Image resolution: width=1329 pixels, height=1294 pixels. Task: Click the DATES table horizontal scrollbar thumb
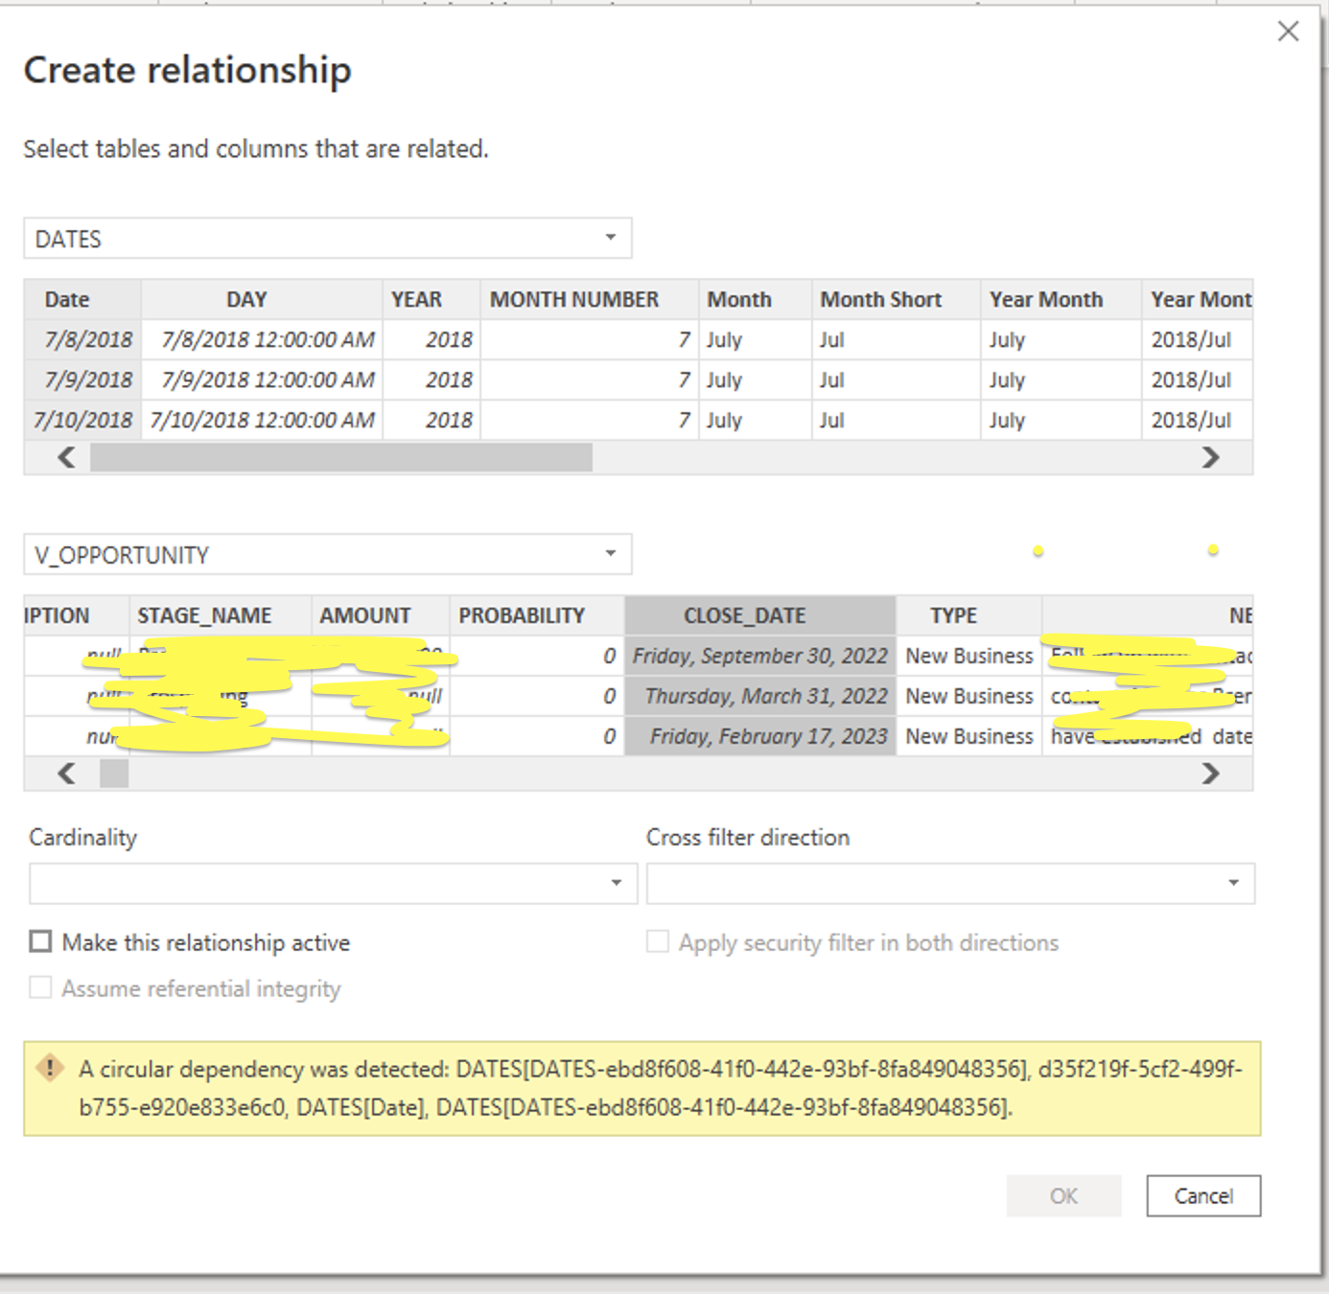[341, 457]
